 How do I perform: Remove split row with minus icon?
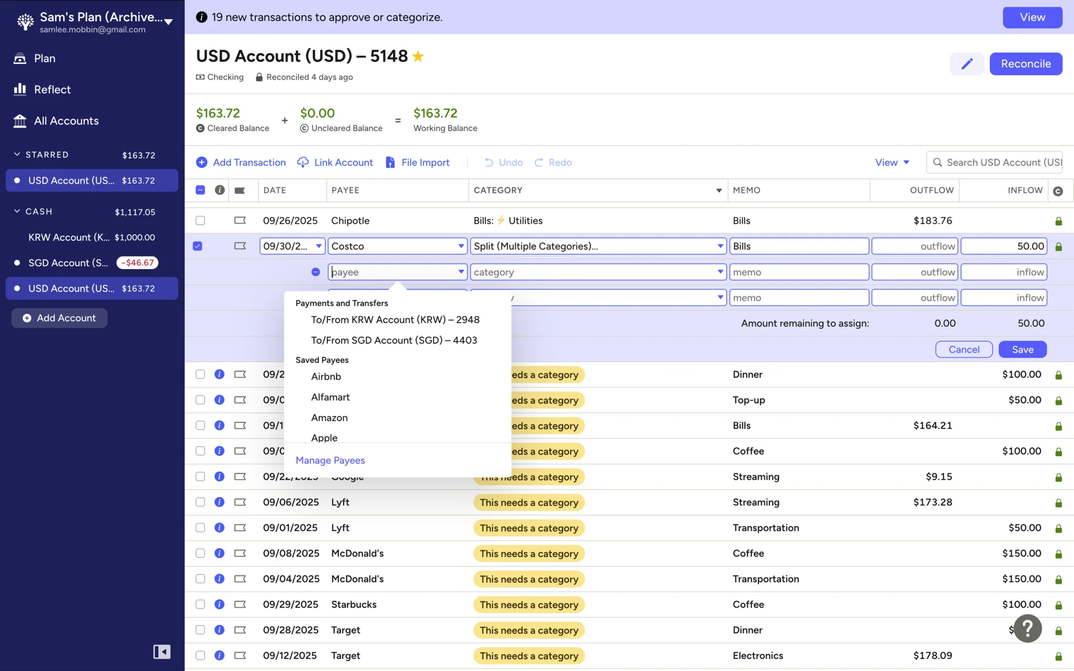(315, 272)
